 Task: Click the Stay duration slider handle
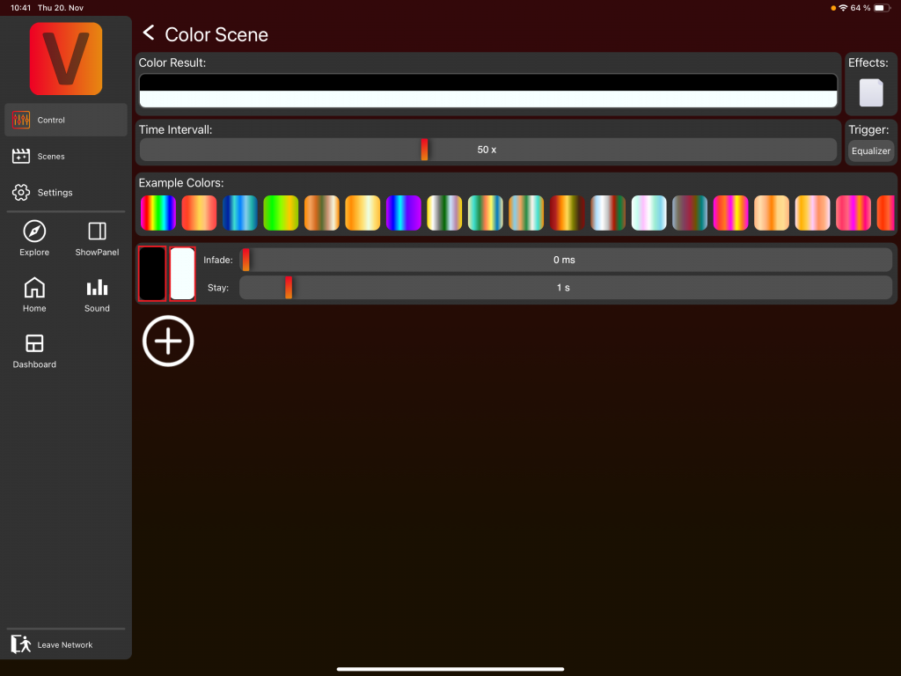pyautogui.click(x=288, y=288)
